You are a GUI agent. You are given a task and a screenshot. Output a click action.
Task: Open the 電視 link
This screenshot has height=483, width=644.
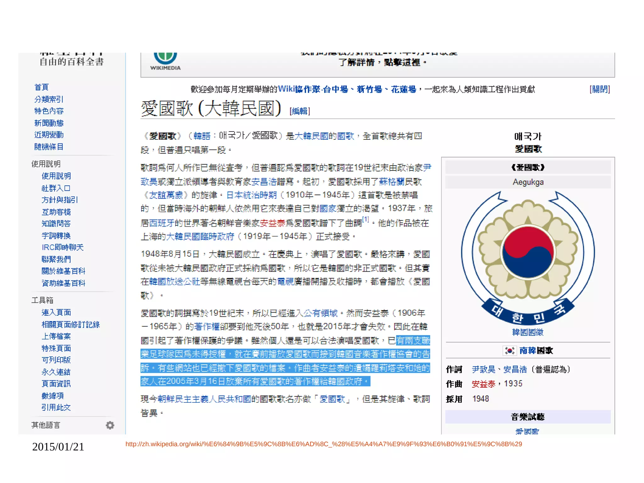(x=286, y=281)
